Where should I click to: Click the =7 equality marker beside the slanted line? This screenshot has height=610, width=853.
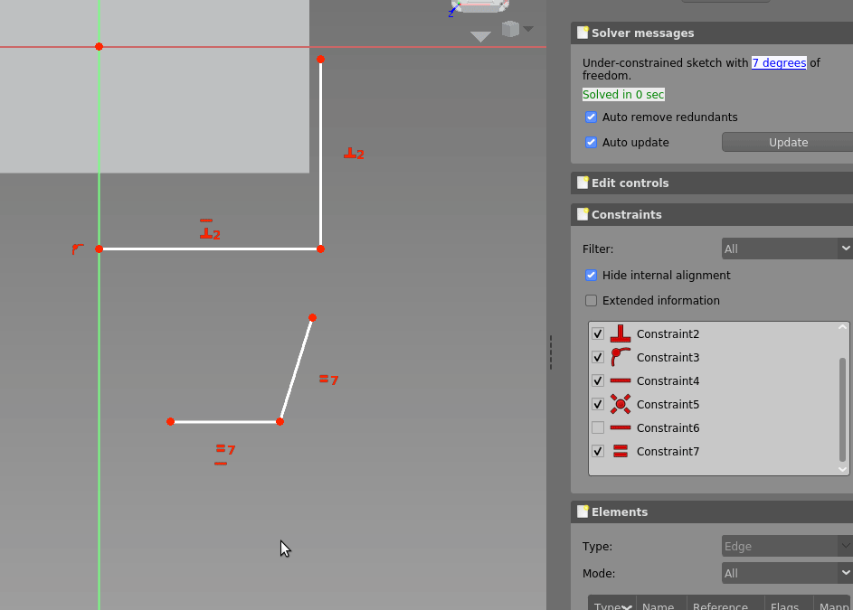327,380
